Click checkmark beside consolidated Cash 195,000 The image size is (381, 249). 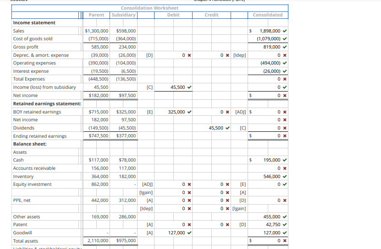coord(285,160)
